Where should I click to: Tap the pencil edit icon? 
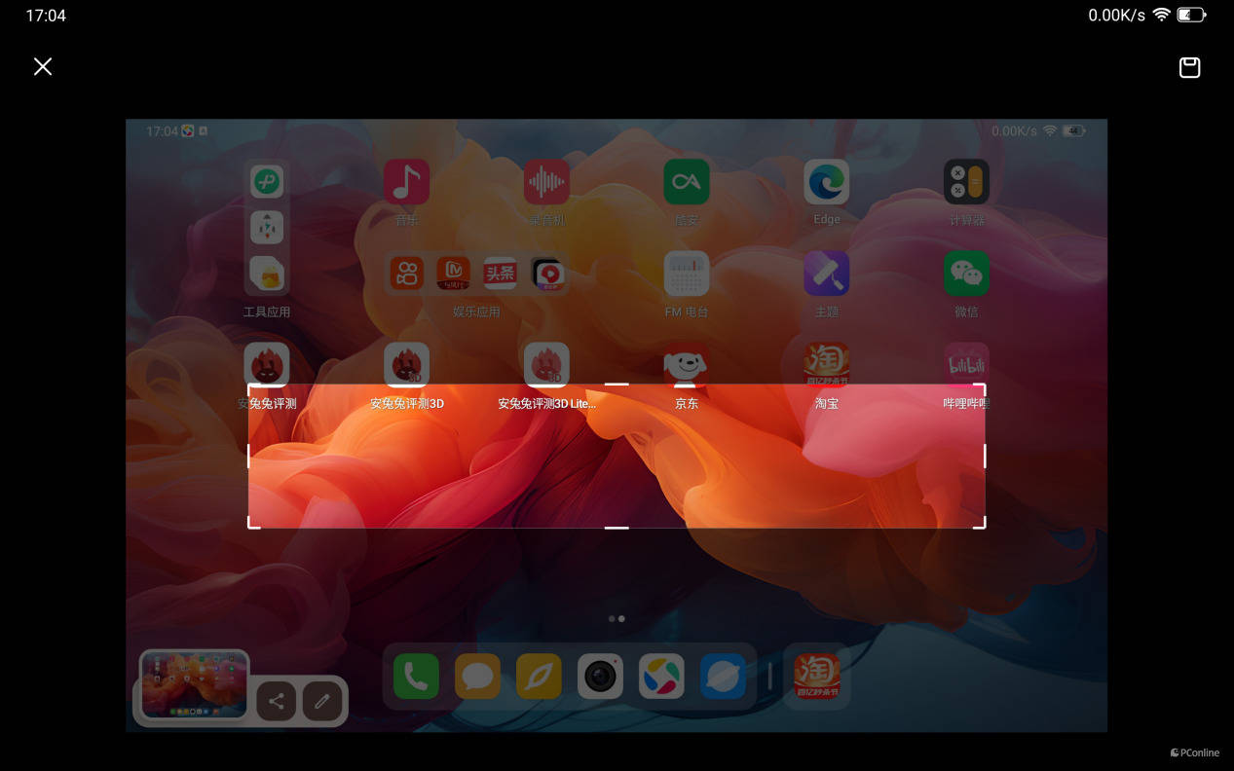tap(322, 701)
